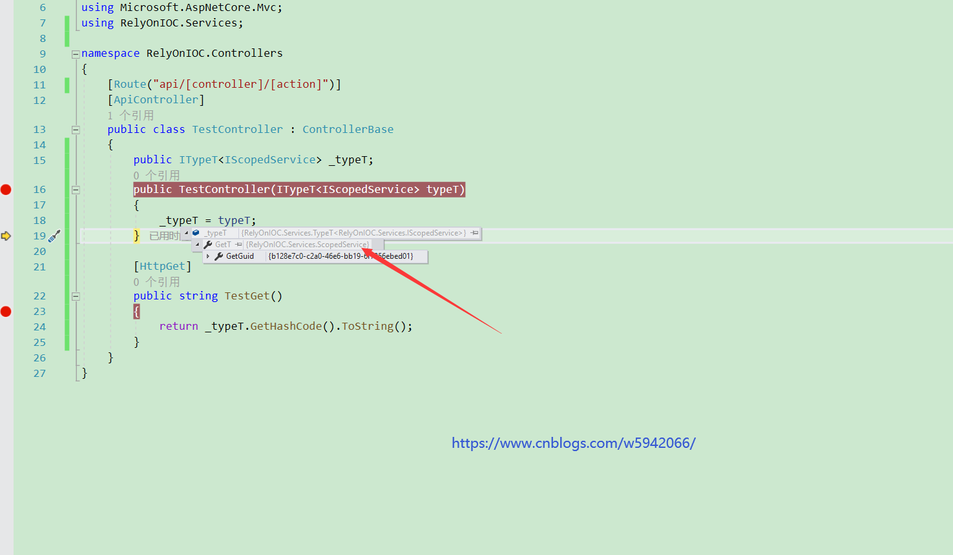Click the blue field icon beside _typeT
This screenshot has height=555, width=953.
coord(196,233)
